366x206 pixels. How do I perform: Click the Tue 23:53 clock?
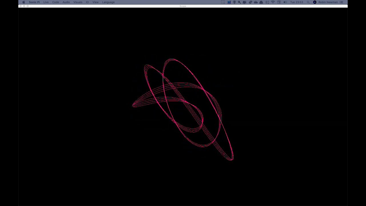[297, 2]
